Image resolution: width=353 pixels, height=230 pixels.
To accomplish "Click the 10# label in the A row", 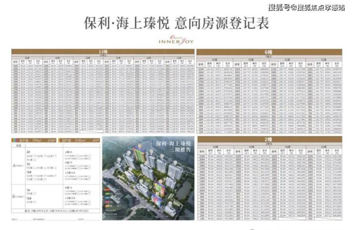I will coord(29,172).
